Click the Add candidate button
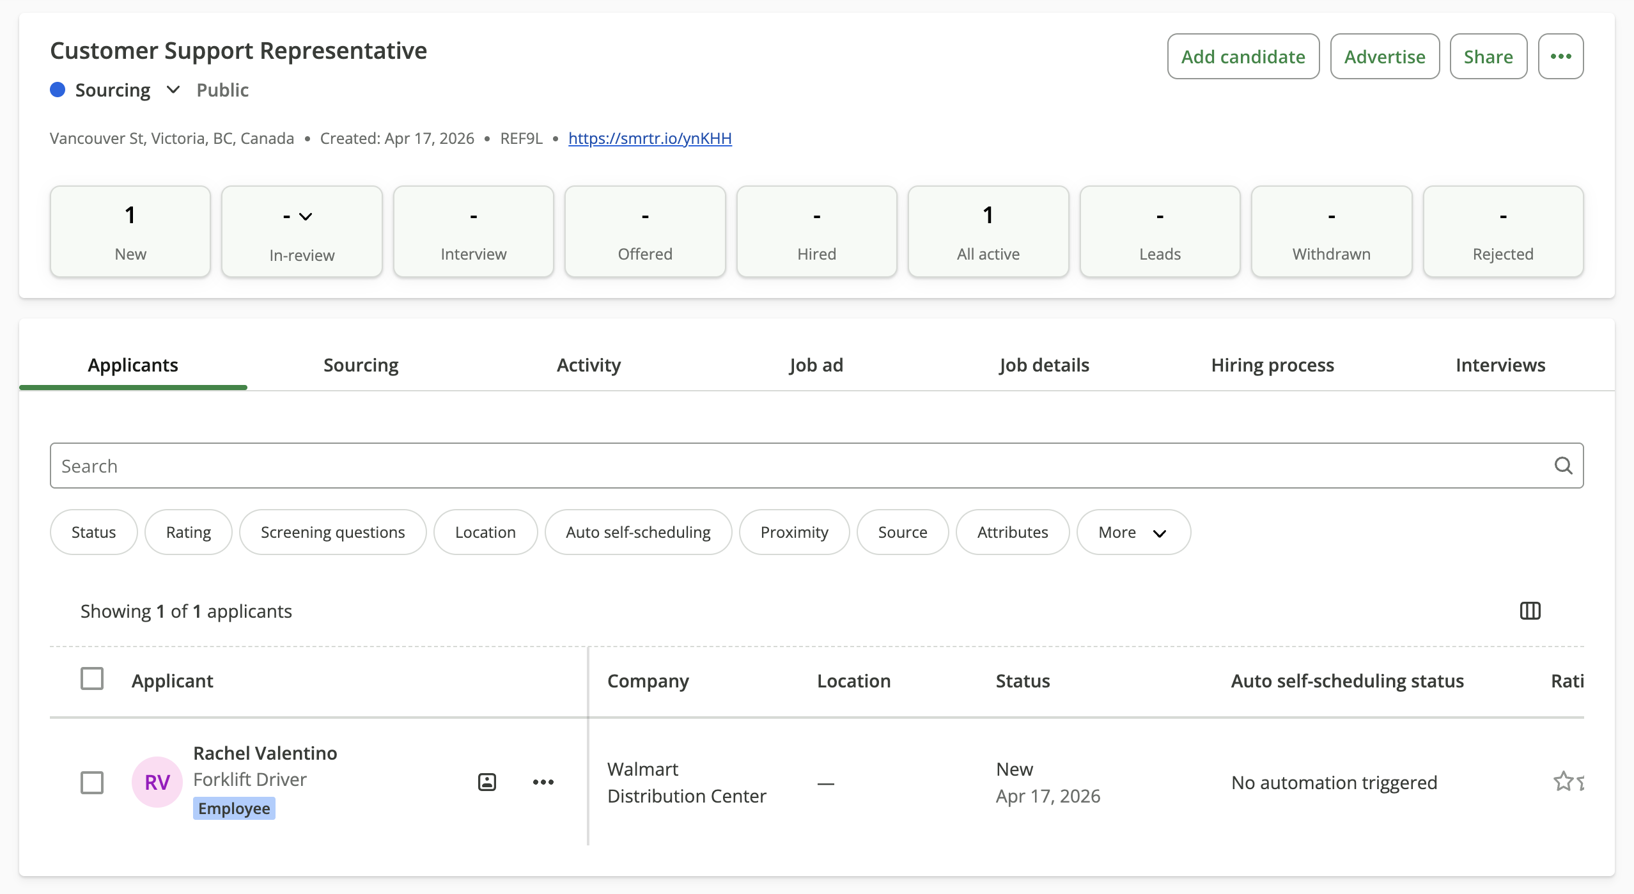The width and height of the screenshot is (1634, 894). (x=1243, y=56)
